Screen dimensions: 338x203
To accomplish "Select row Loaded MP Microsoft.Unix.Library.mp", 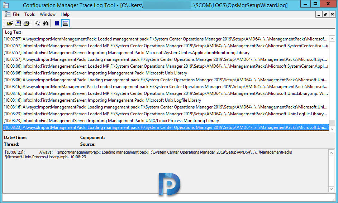I will 166,93.
